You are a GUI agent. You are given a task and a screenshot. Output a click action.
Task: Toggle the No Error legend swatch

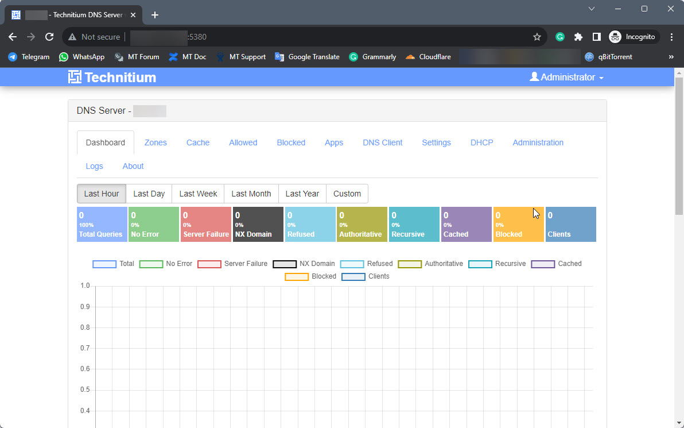click(x=151, y=264)
